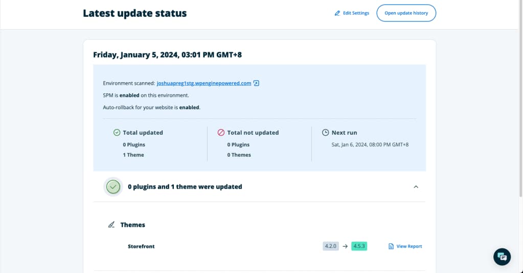Viewport: 523px width, 273px height.
Task: Click the date heading Friday, January 5, 2024
Action: pyautogui.click(x=168, y=55)
